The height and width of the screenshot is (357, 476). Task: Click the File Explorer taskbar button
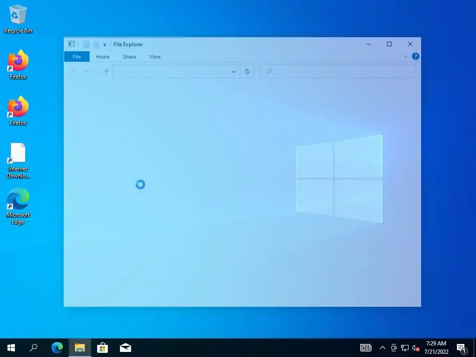click(x=80, y=348)
